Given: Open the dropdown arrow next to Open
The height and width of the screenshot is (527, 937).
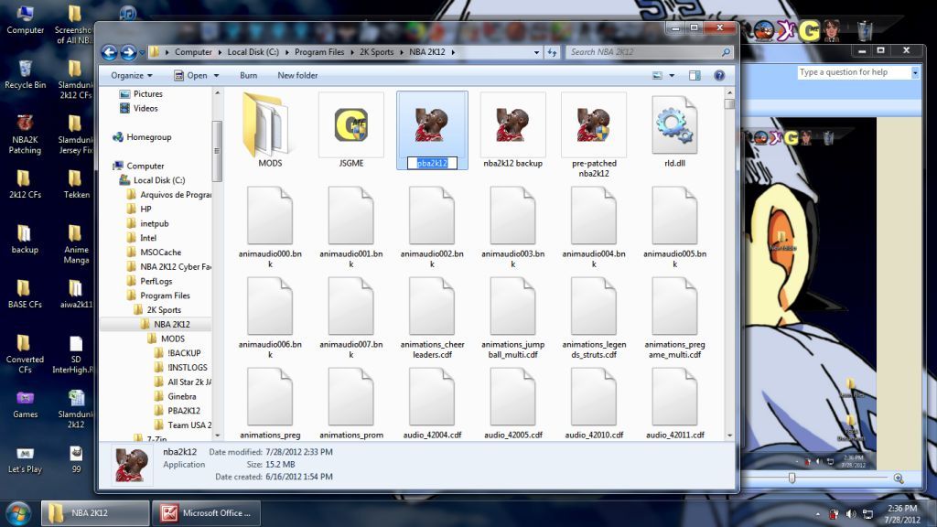Looking at the screenshot, I should point(216,75).
